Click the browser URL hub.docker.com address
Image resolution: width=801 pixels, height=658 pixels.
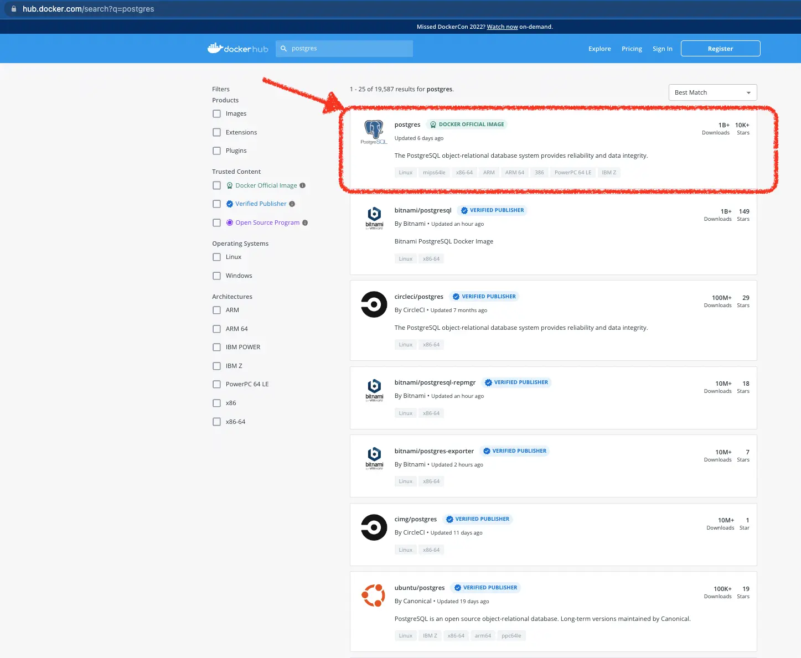(88, 9)
